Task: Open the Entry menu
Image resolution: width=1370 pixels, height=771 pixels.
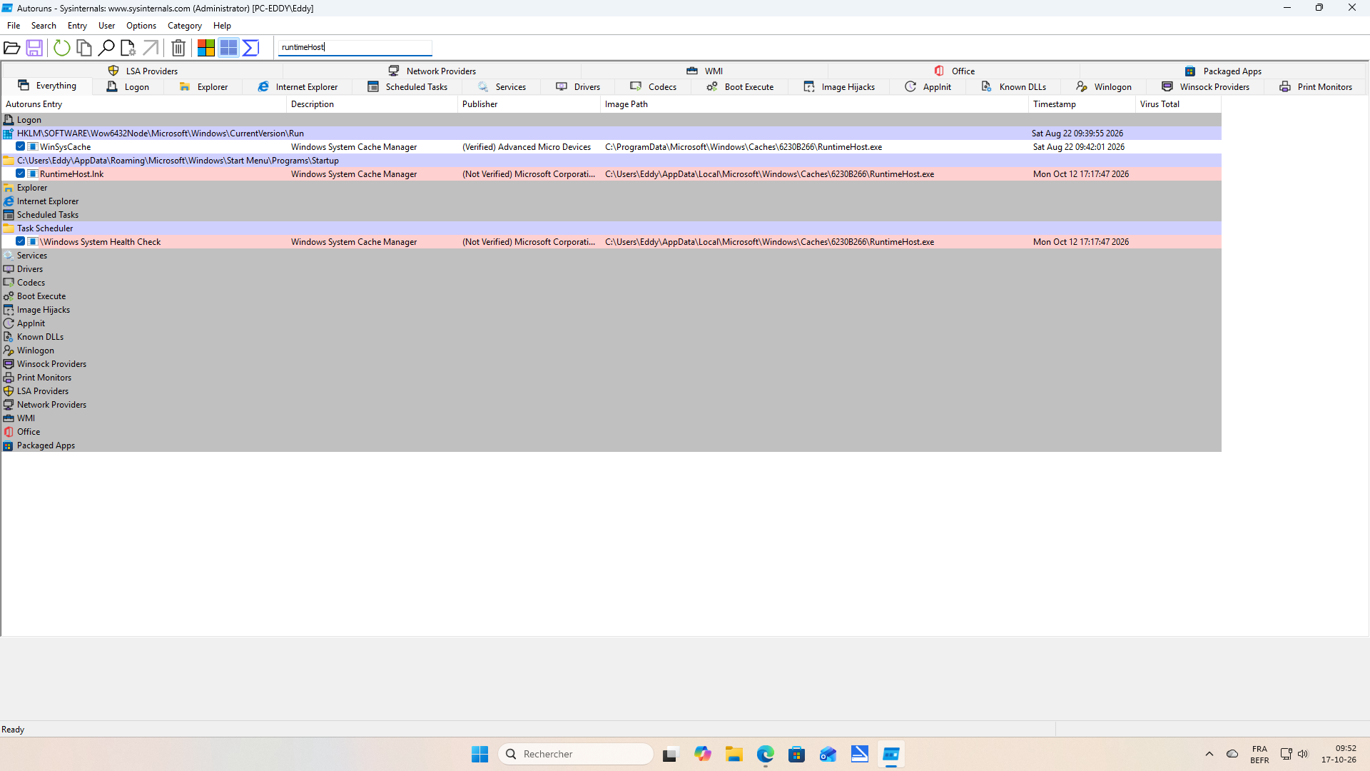Action: coord(77,26)
